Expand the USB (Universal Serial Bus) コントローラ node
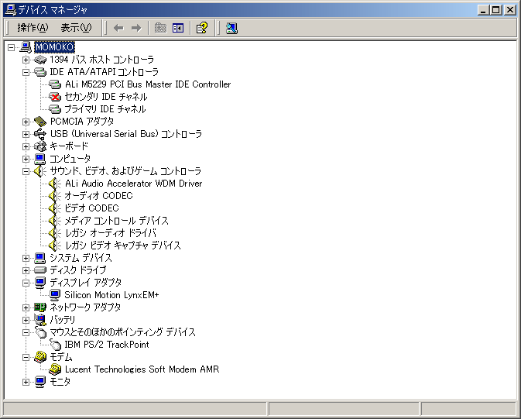Viewport: 521px width, 419px height. click(x=26, y=134)
